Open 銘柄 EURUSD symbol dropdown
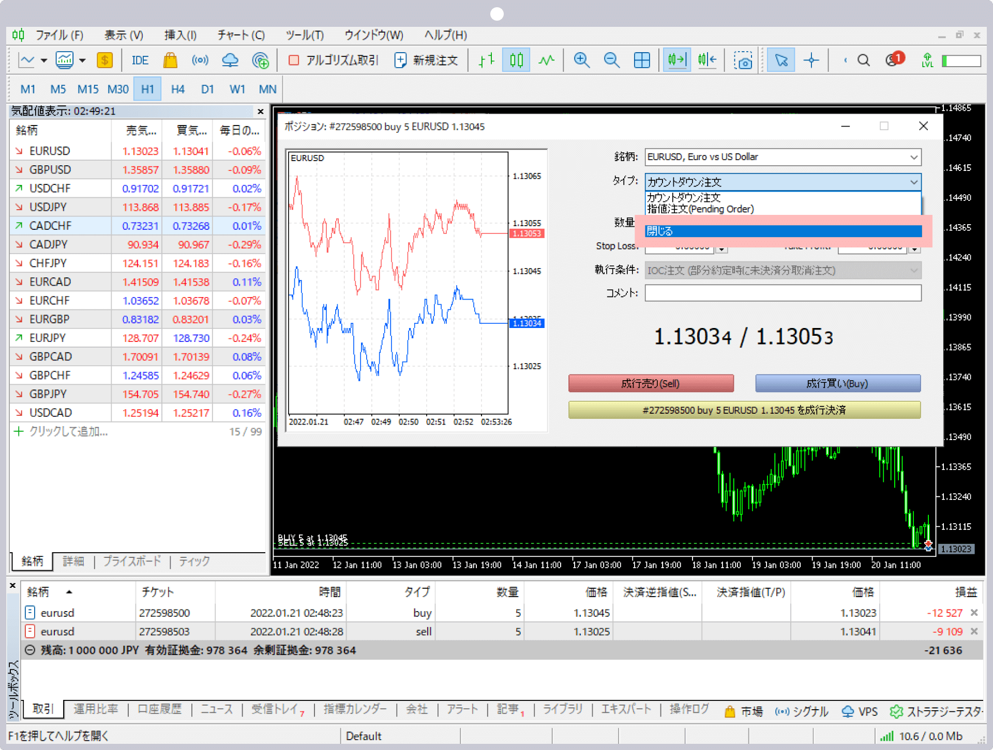The image size is (993, 750). tap(783, 157)
